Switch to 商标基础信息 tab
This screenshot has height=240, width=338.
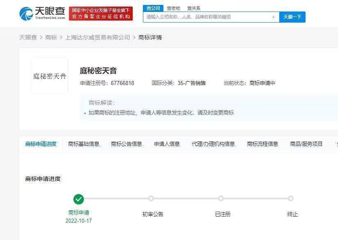84,144
